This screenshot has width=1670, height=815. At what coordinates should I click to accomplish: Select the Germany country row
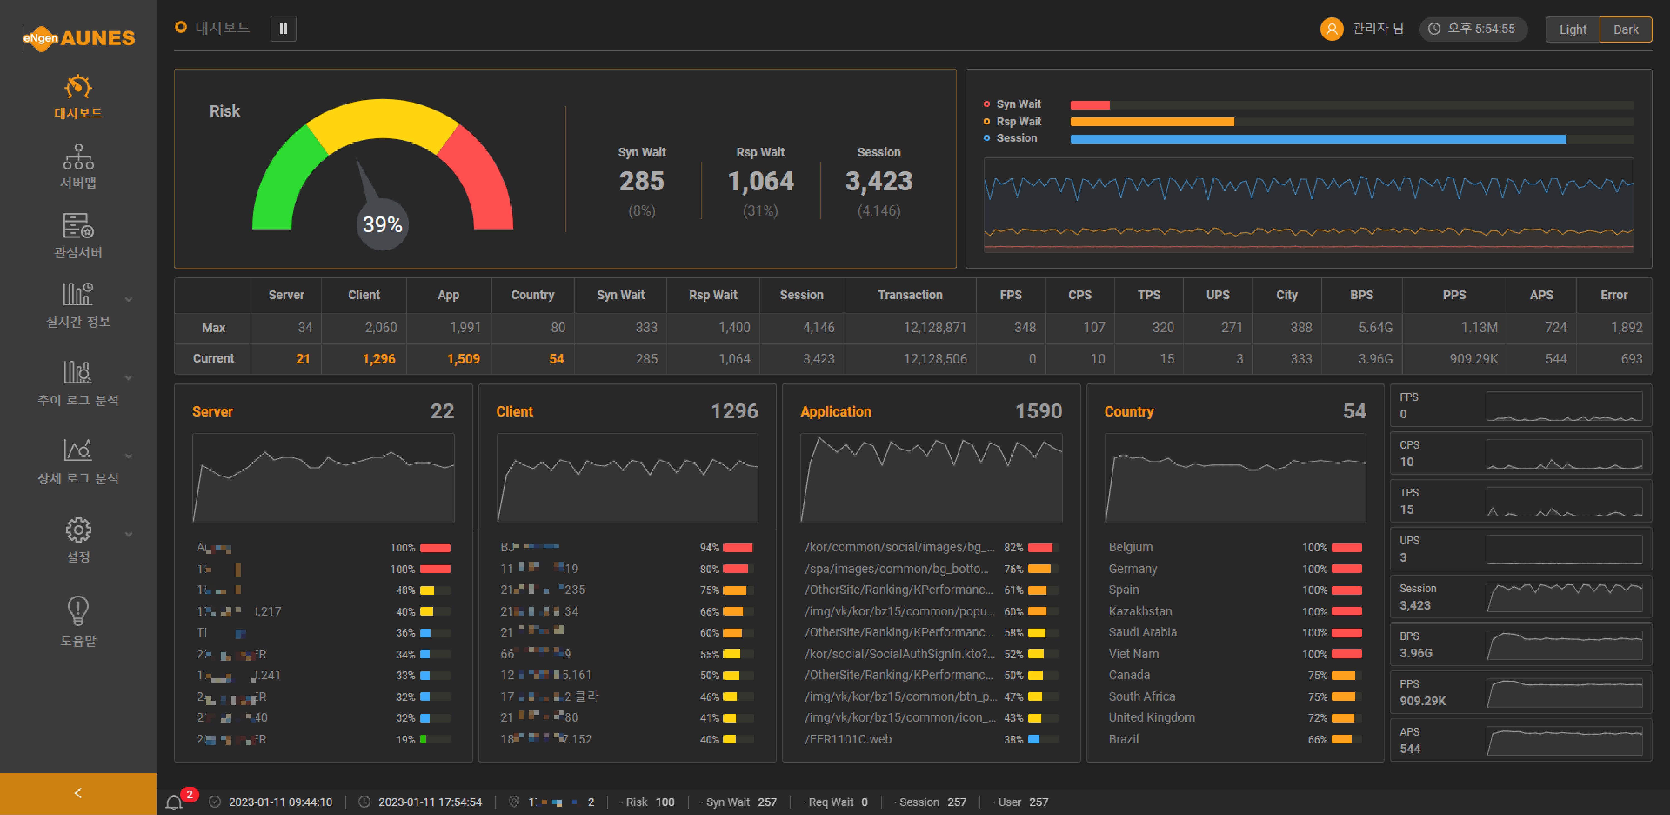1234,569
